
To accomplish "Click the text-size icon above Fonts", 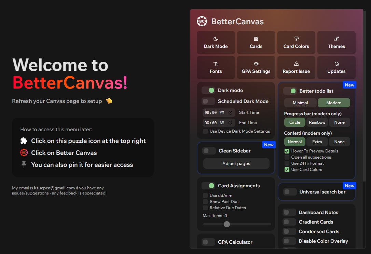I will coord(216,64).
